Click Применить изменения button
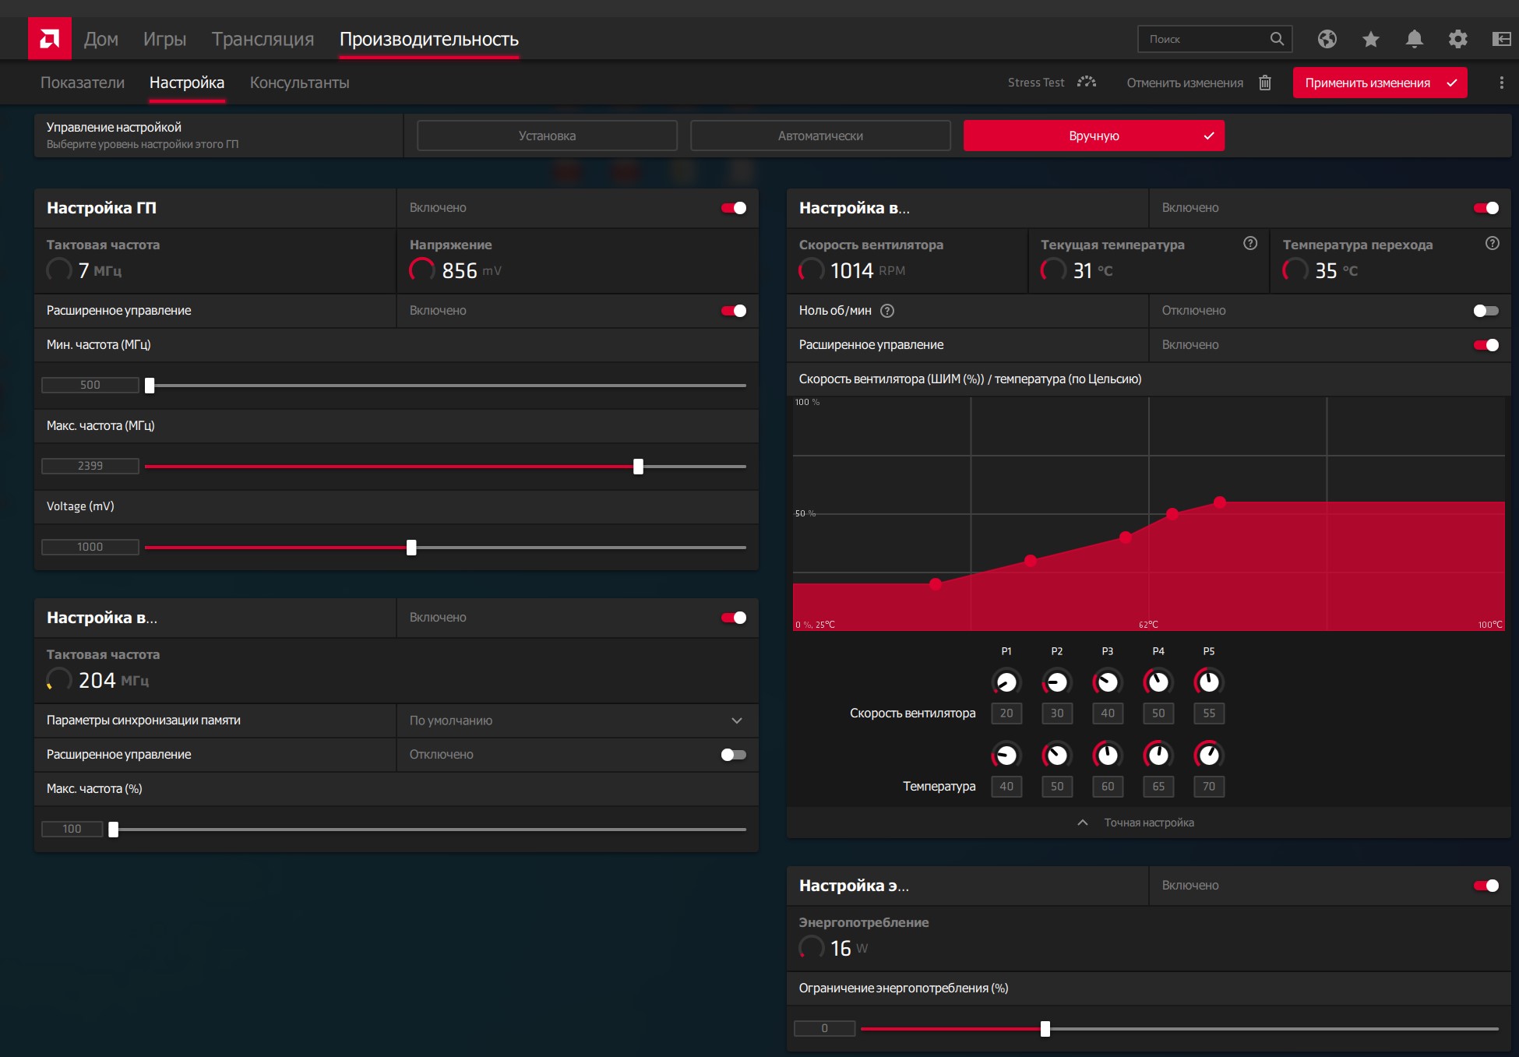 click(x=1379, y=83)
